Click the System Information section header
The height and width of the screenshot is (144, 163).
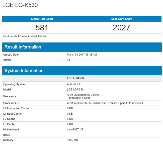pyautogui.click(x=24, y=71)
